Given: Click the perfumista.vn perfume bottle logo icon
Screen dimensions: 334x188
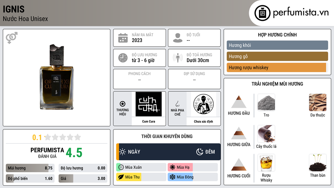Looking at the screenshot, I should [262, 13].
